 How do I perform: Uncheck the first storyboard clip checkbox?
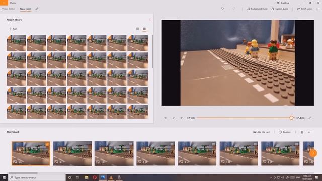coord(47,144)
